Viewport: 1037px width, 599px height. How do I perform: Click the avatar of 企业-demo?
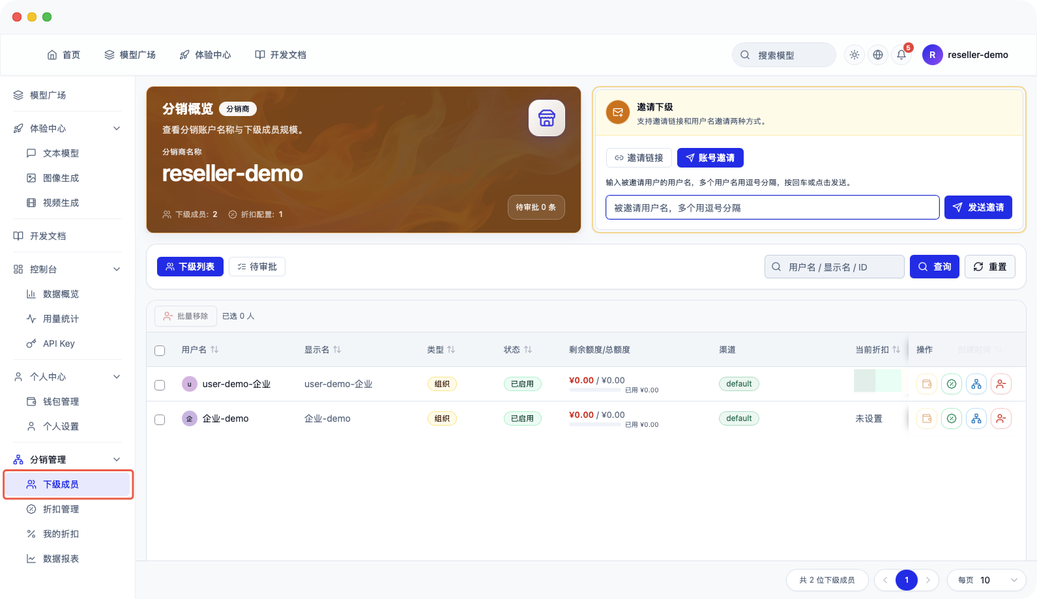click(189, 418)
